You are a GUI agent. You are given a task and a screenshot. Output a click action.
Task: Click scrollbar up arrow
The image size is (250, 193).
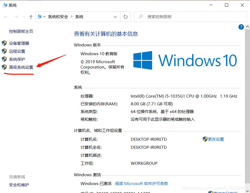click(247, 27)
